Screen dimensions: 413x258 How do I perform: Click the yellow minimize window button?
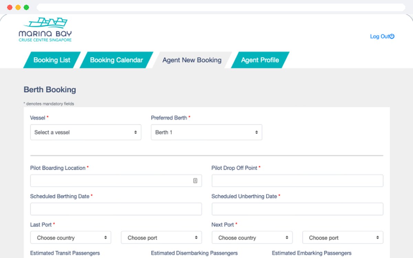point(18,7)
